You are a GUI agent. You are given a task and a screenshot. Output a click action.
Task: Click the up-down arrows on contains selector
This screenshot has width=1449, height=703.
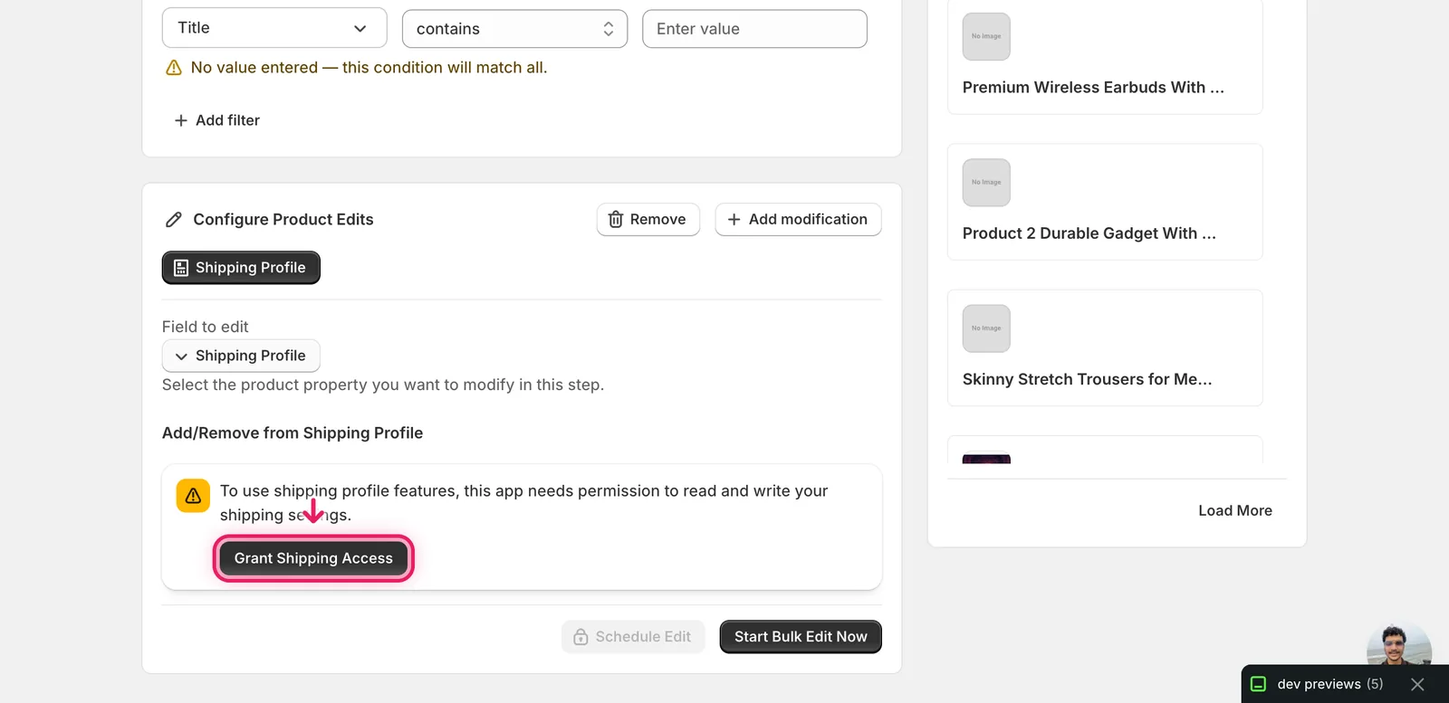tap(609, 29)
